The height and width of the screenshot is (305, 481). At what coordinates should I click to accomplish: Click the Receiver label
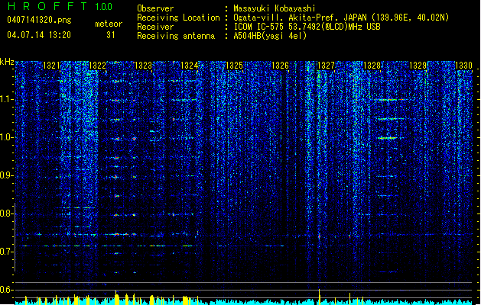click(x=155, y=27)
